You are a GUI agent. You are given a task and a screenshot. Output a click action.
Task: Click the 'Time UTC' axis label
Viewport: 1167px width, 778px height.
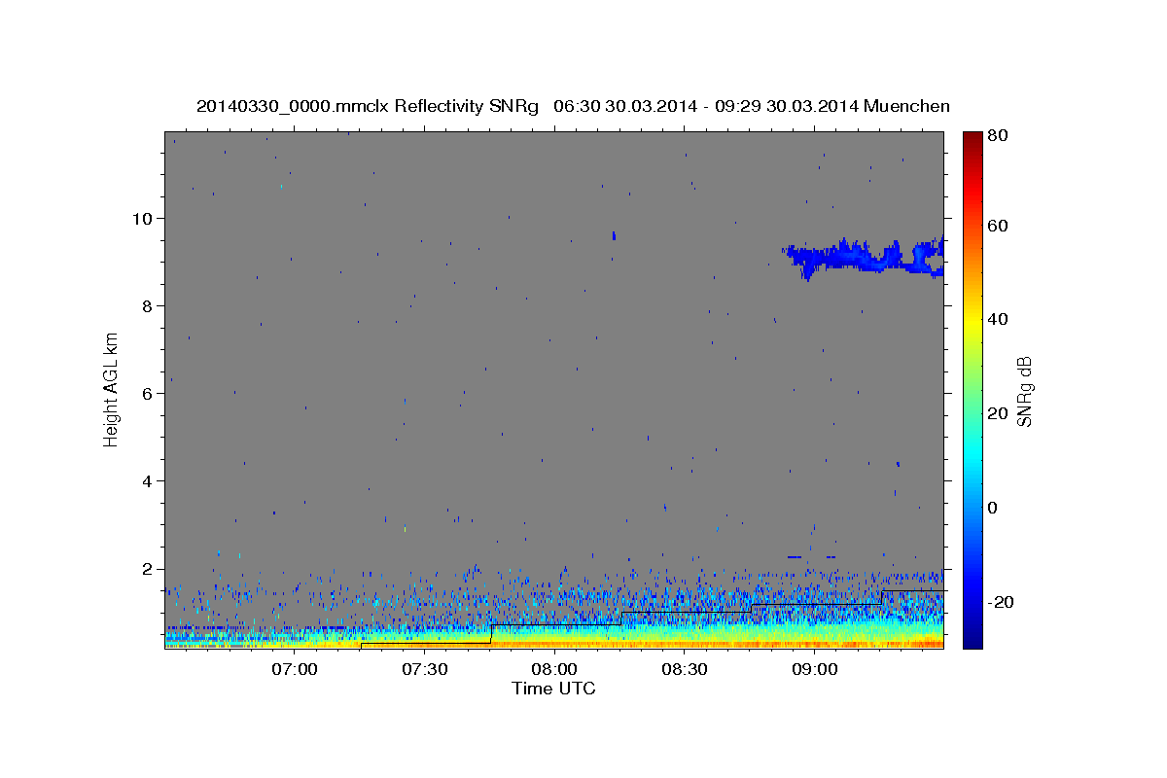[x=553, y=689]
